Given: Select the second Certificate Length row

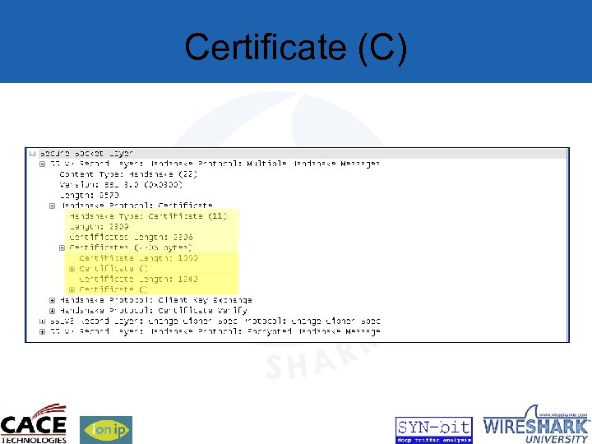Looking at the screenshot, I should click(x=139, y=279).
